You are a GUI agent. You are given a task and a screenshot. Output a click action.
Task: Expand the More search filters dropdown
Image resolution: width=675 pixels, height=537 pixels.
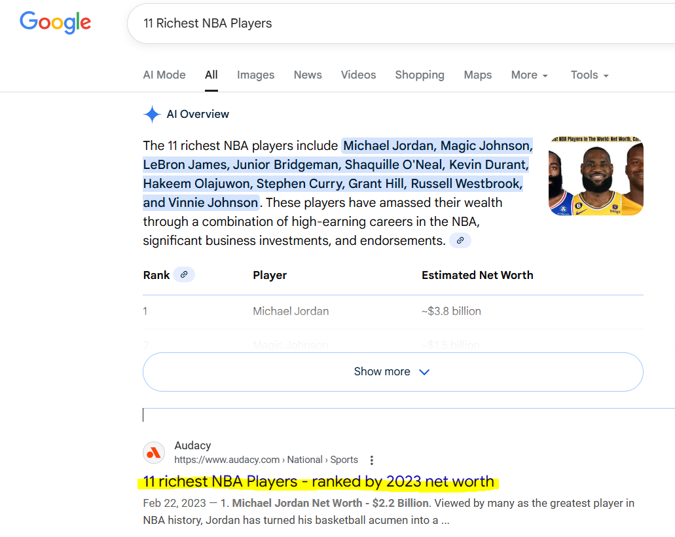coord(529,75)
